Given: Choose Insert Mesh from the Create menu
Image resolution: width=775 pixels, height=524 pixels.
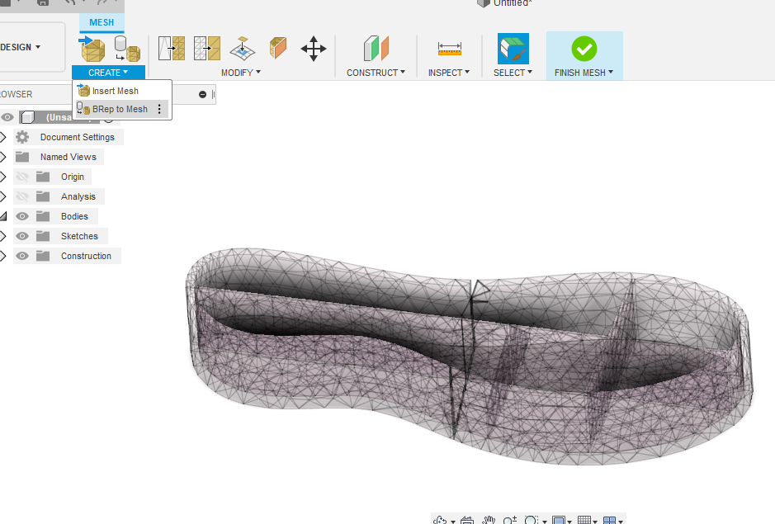Looking at the screenshot, I should [122, 91].
